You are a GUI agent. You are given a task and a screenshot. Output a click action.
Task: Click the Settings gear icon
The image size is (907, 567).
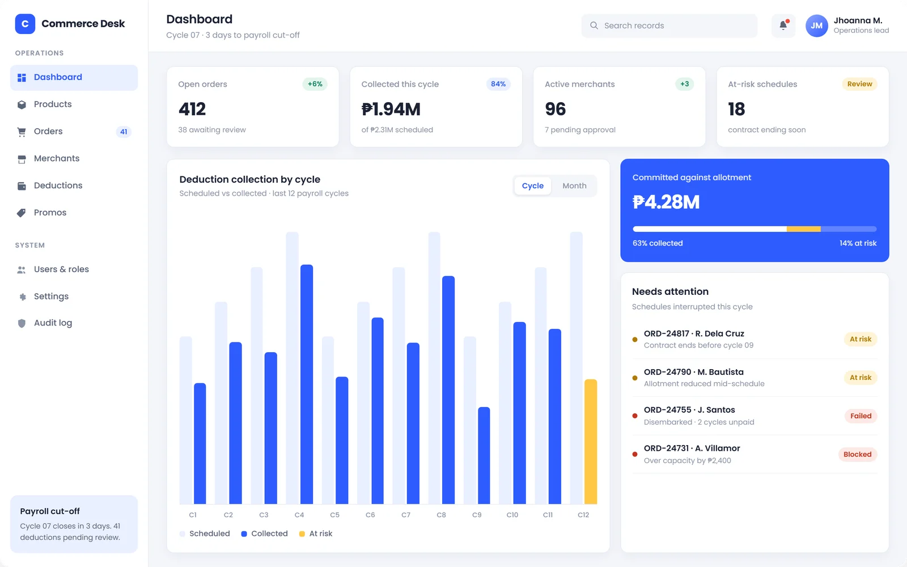(x=22, y=297)
